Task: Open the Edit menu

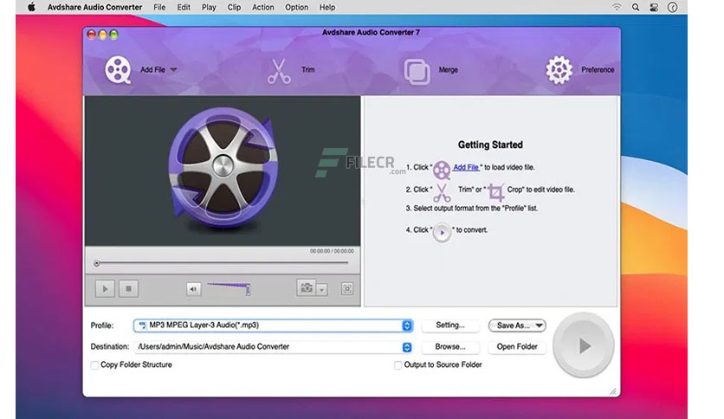Action: coord(184,8)
